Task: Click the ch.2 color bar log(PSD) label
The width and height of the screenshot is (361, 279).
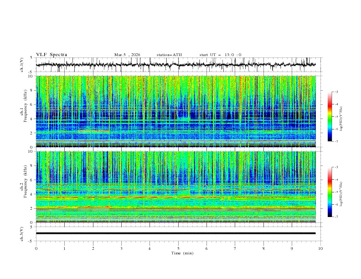Action: [x=341, y=194]
